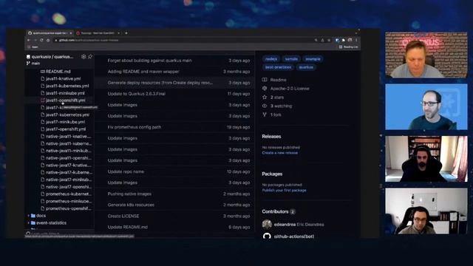Close the second browser tab

[118, 33]
